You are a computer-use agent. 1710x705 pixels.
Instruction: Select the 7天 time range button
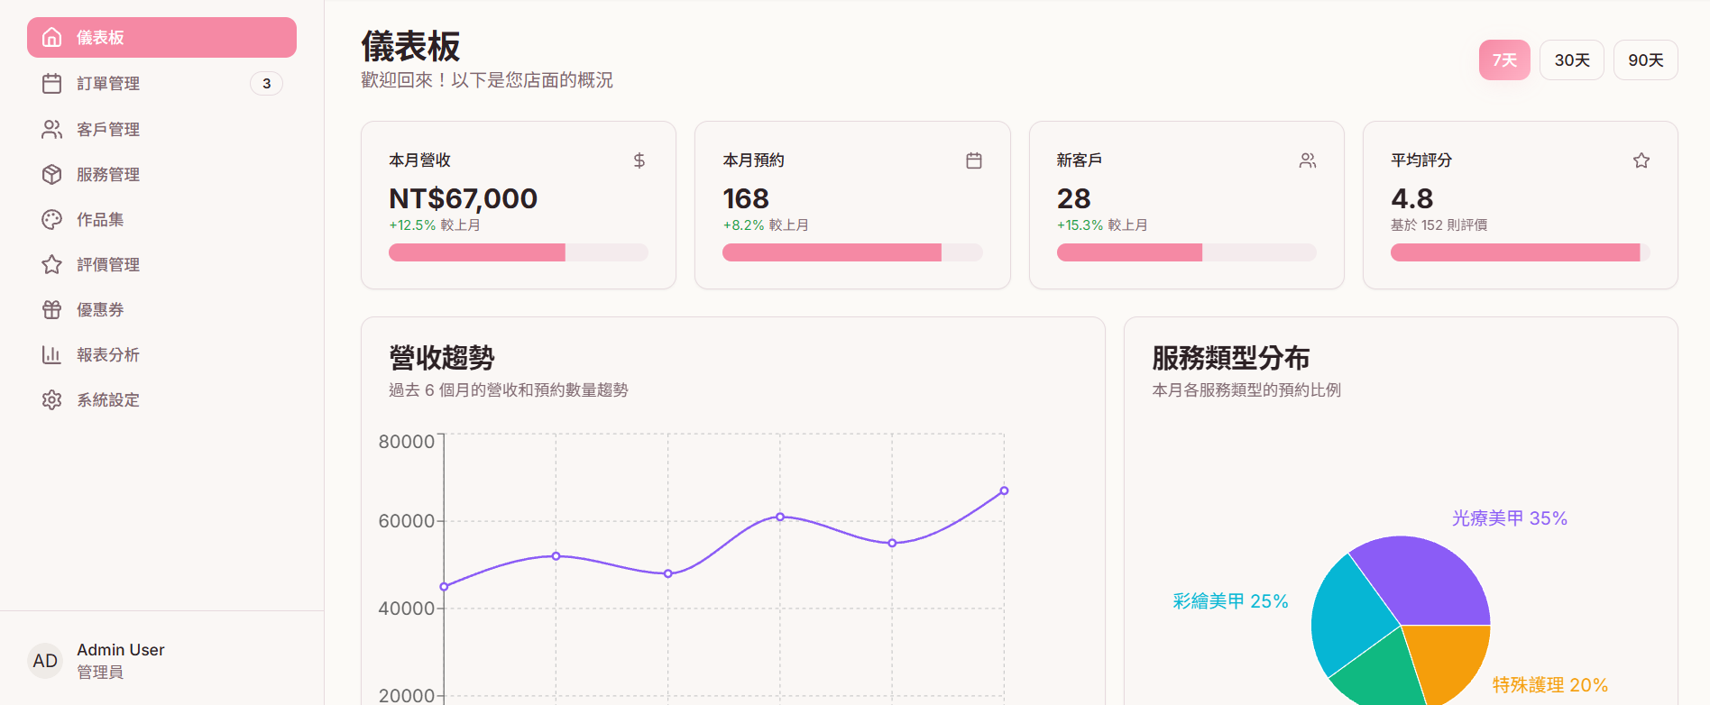pyautogui.click(x=1504, y=60)
